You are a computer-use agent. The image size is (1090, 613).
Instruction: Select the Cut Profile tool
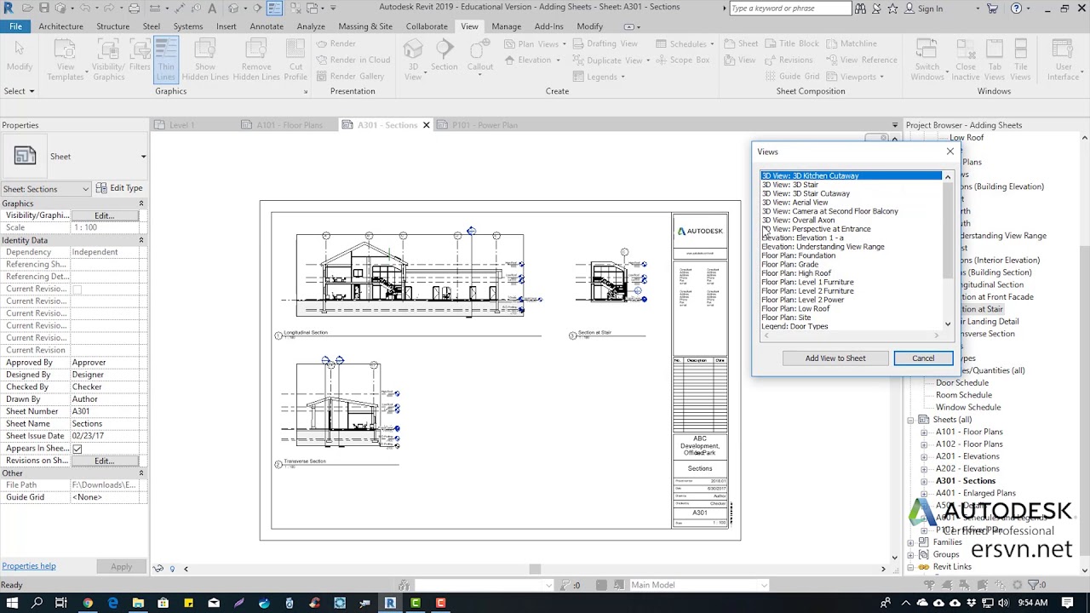click(x=295, y=60)
